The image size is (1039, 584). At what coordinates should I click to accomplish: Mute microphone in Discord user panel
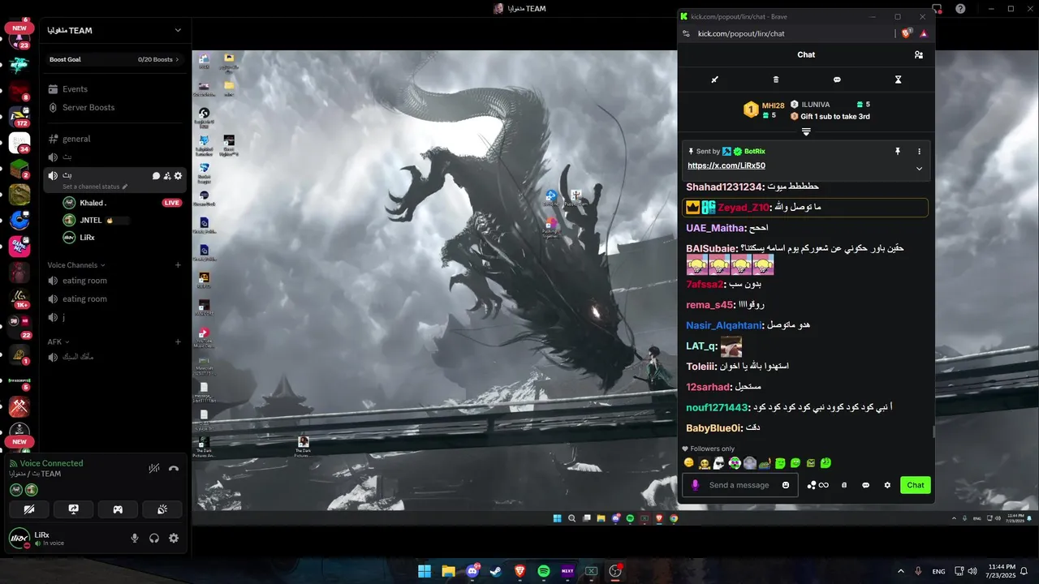point(135,538)
